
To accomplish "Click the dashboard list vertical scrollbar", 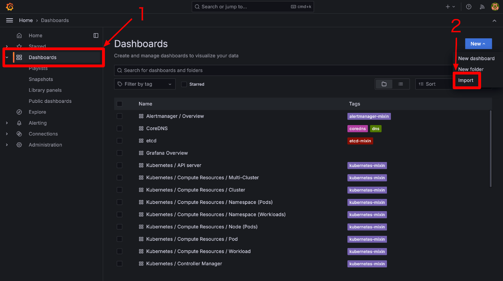I will point(490,148).
